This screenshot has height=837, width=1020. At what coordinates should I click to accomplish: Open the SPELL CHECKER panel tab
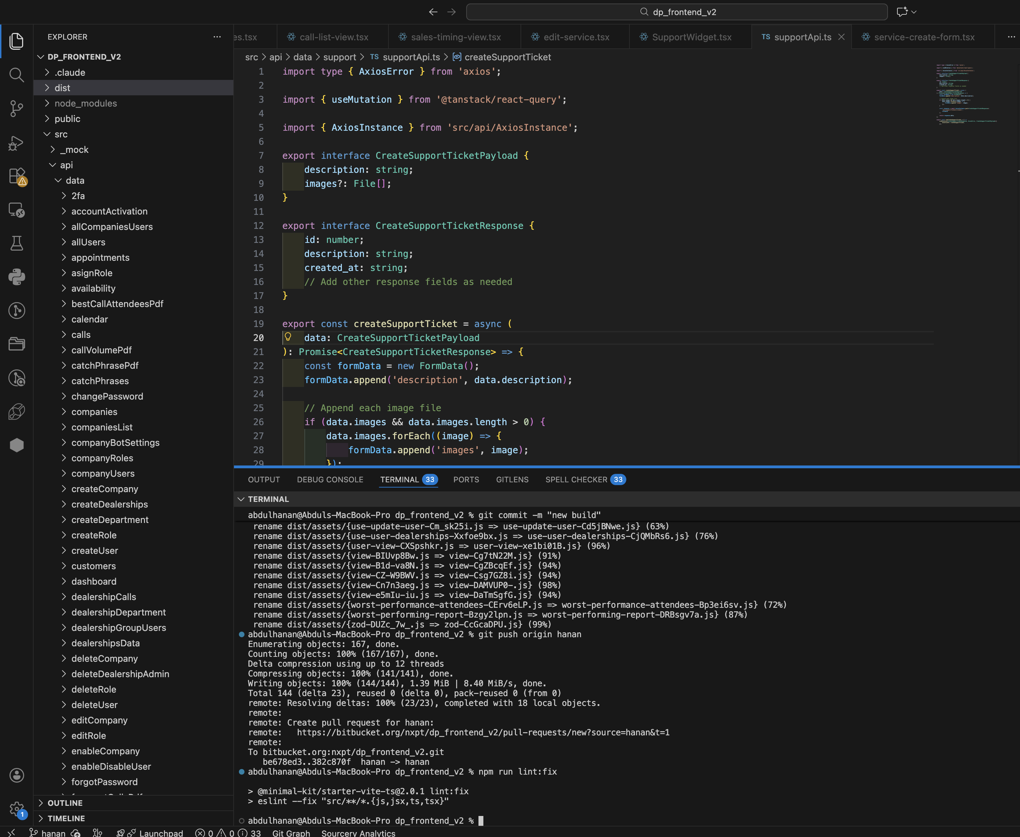576,479
